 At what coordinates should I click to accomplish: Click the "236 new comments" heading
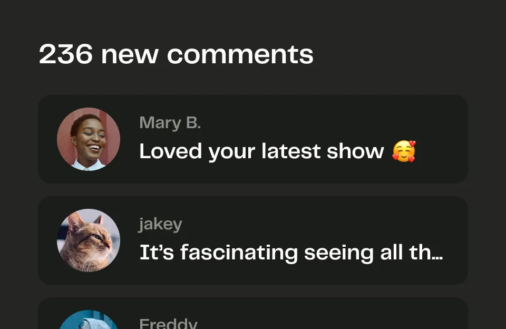point(176,54)
